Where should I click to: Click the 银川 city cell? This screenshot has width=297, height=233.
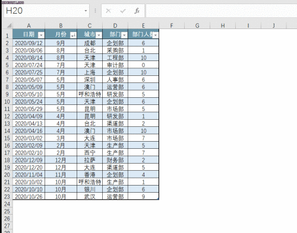(90, 189)
